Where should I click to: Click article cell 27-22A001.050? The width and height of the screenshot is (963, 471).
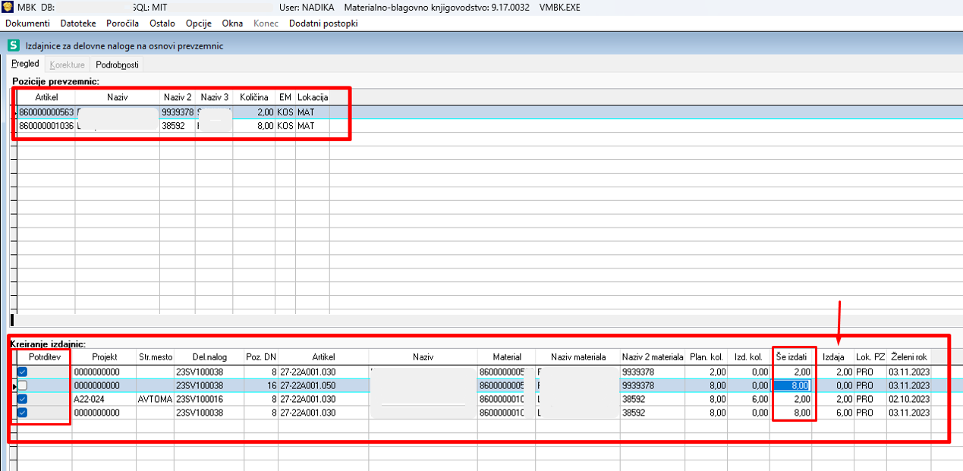[x=323, y=385]
